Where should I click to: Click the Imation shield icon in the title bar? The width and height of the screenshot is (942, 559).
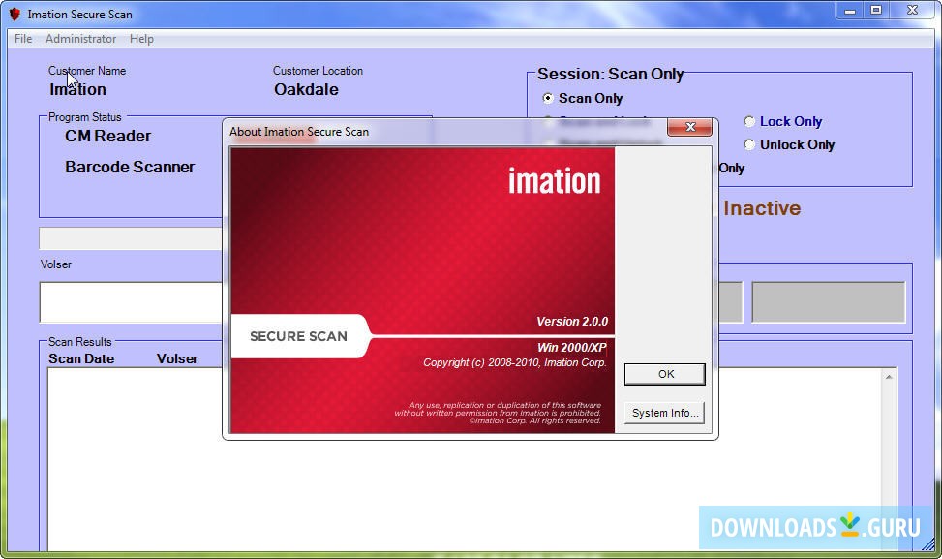(x=13, y=14)
